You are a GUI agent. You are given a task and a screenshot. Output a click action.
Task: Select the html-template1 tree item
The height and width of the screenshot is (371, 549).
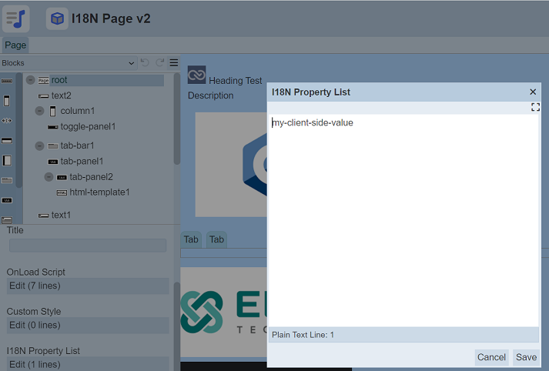click(99, 192)
